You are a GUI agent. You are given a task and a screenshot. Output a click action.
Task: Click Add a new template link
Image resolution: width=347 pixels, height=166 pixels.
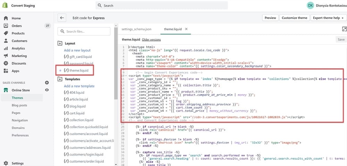(79, 86)
